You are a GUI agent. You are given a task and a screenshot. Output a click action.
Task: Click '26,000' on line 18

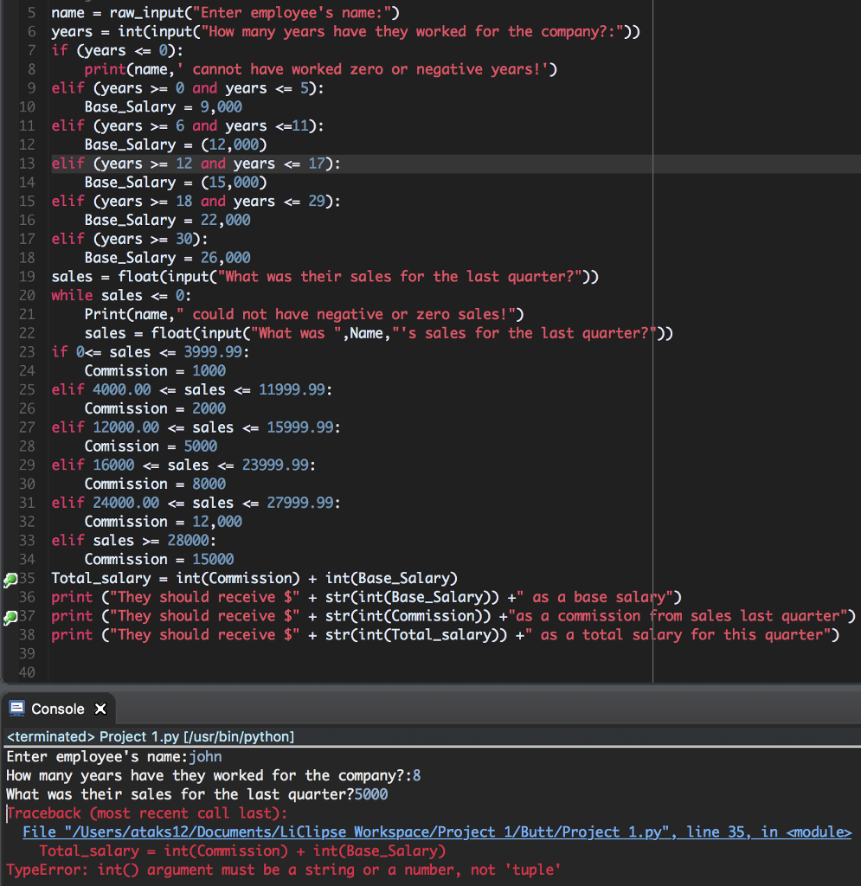click(226, 258)
